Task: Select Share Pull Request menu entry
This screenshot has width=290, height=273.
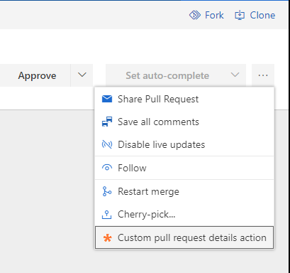Action: point(184,99)
